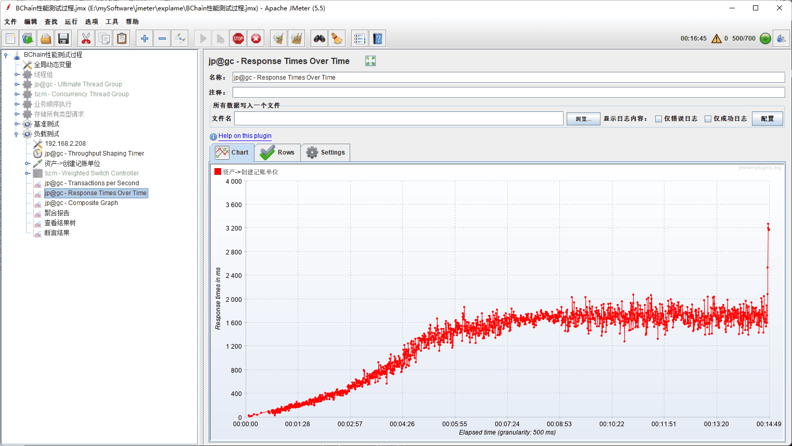
Task: Enable the 仅错误日志 checkbox
Action: (x=658, y=119)
